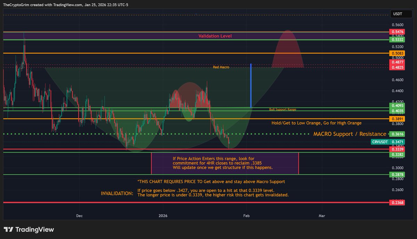Click the Red Macro label
This screenshot has height=239, width=417.
coord(221,67)
